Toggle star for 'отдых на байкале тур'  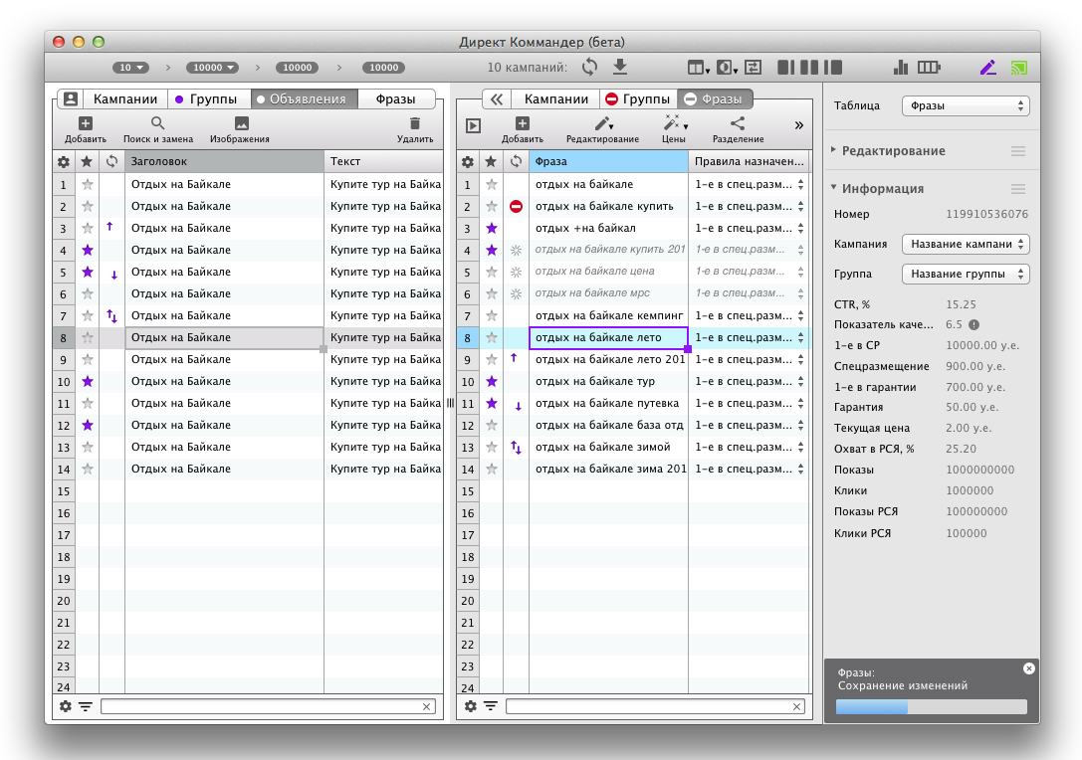pos(491,381)
